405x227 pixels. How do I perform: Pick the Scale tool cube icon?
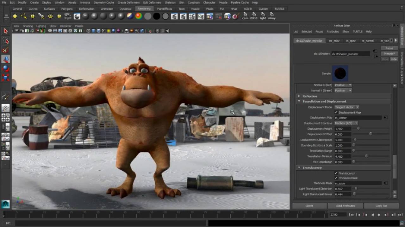[x=5, y=78]
